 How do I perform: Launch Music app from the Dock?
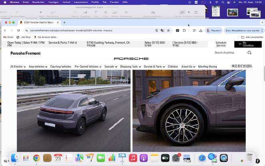(133, 158)
